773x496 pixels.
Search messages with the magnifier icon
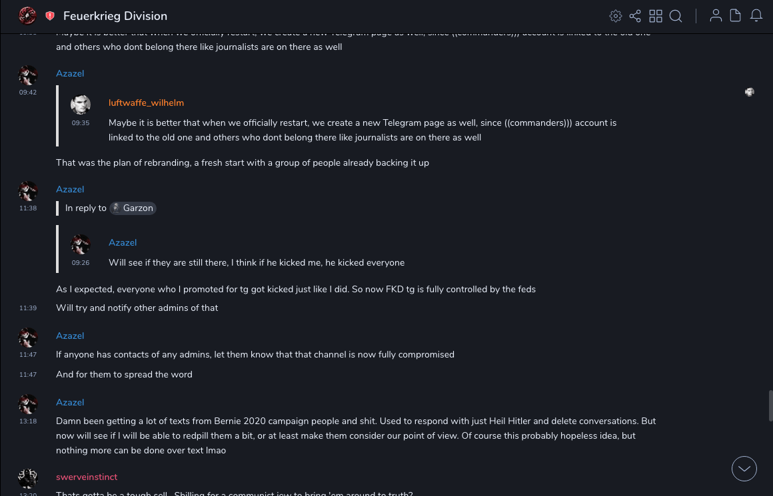[x=676, y=16]
